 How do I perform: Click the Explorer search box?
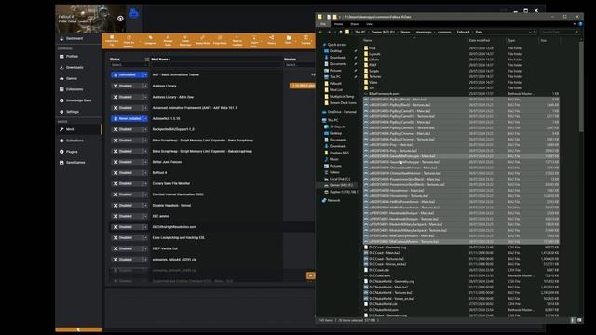pyautogui.click(x=561, y=32)
